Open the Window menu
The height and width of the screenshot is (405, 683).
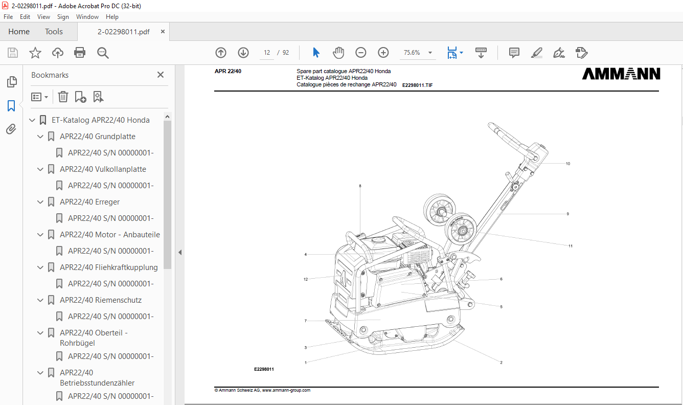tap(87, 17)
